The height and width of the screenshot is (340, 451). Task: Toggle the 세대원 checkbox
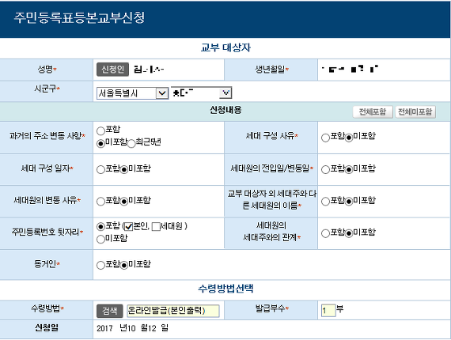(x=156, y=227)
